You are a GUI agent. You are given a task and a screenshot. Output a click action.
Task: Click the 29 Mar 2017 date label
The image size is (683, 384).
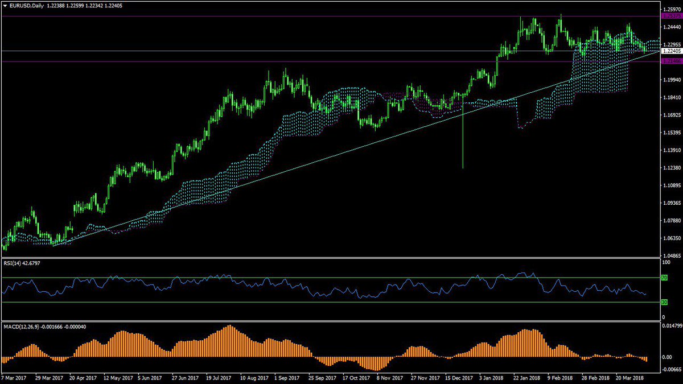click(48, 377)
